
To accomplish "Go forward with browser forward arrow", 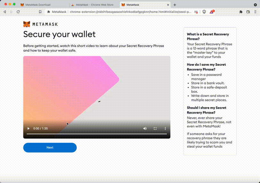I will click(x=11, y=12).
